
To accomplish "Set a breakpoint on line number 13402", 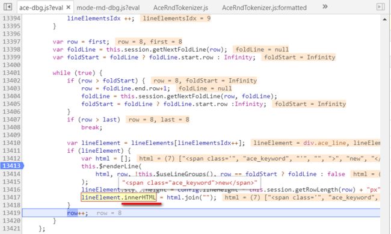I will [11, 81].
